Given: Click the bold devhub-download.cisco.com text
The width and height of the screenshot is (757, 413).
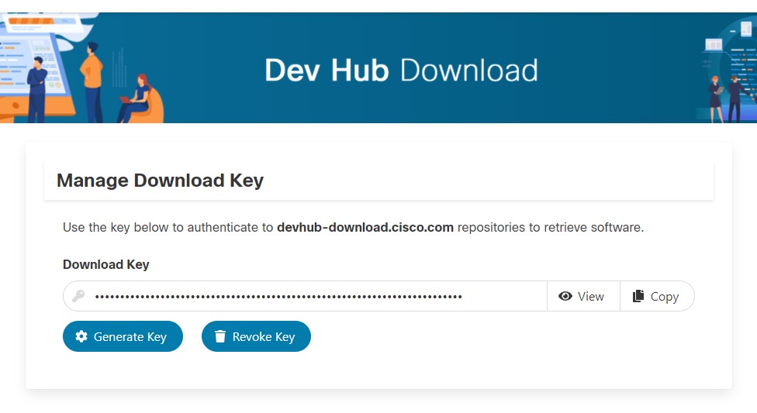Looking at the screenshot, I should point(365,228).
